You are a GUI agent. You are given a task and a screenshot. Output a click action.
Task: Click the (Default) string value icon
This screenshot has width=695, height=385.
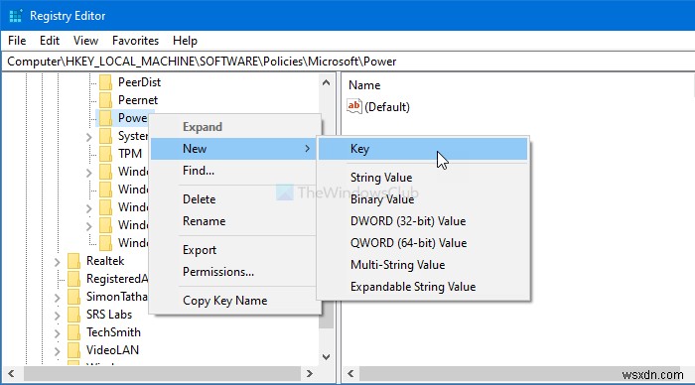coord(354,107)
